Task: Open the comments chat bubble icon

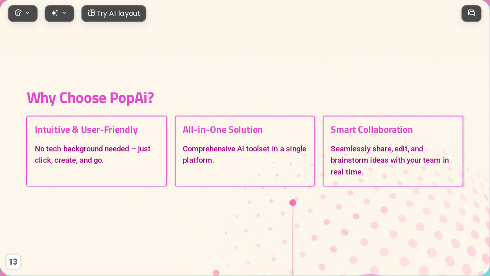Action: coord(471,13)
